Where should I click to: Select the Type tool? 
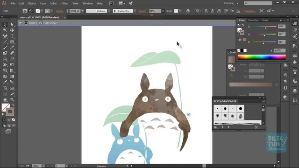[12, 36]
